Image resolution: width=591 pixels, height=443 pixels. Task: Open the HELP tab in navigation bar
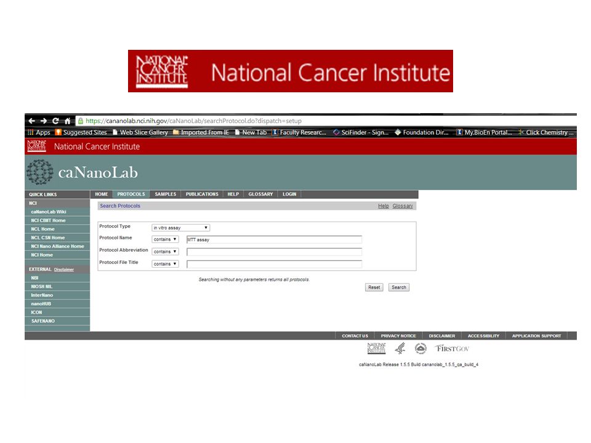233,194
